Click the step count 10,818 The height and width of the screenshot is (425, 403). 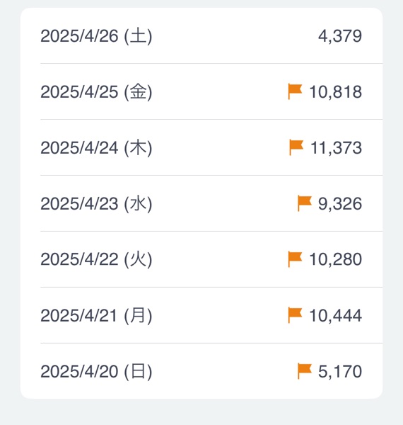pos(336,92)
